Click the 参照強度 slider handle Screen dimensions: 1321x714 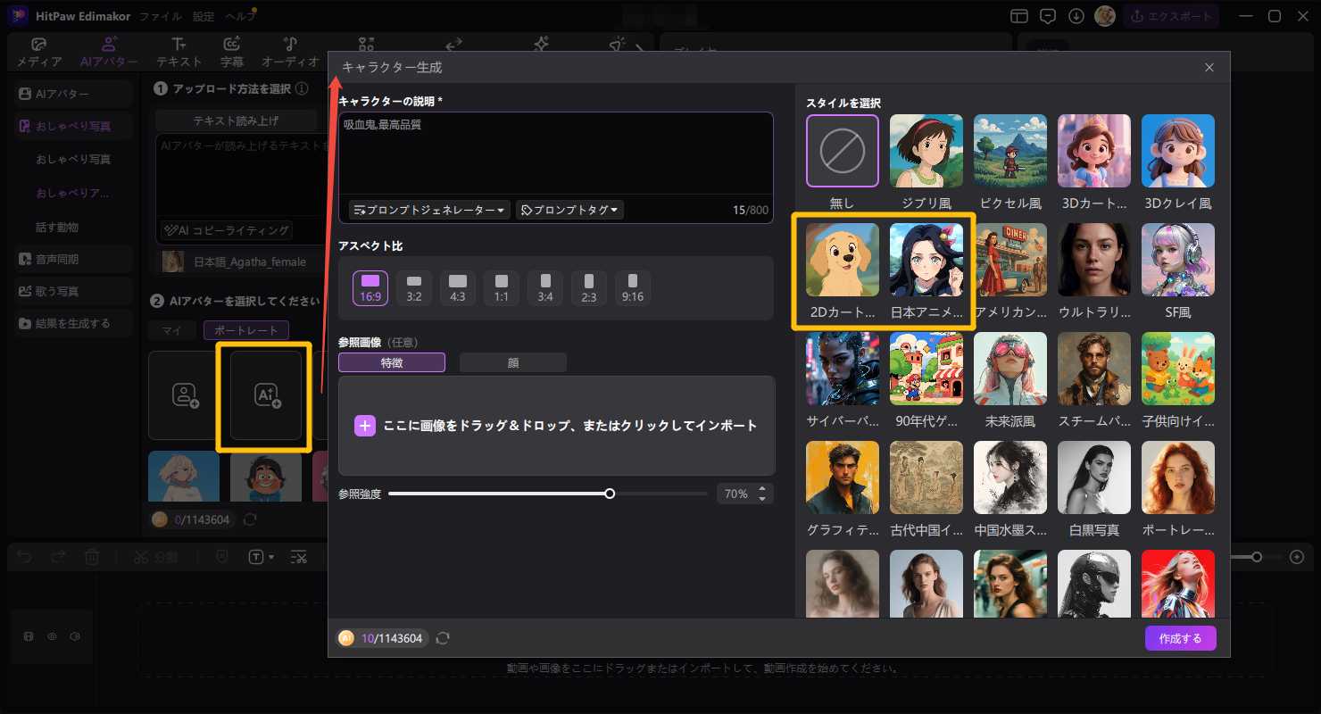[610, 494]
